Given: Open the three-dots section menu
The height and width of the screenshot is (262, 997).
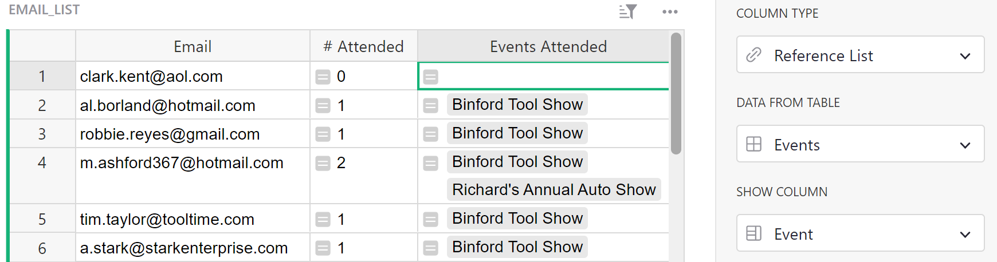Looking at the screenshot, I should (669, 11).
